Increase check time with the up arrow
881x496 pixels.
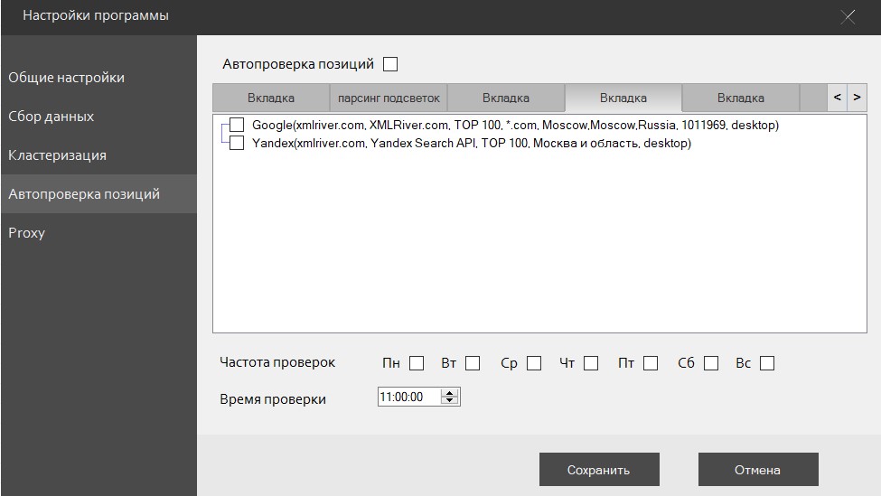click(x=449, y=393)
